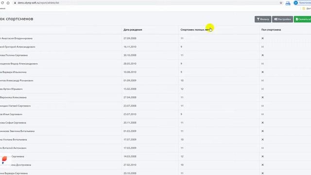Click gender Ж in Вероника Алексеевна's row
This screenshot has width=311, height=175.
point(262,97)
